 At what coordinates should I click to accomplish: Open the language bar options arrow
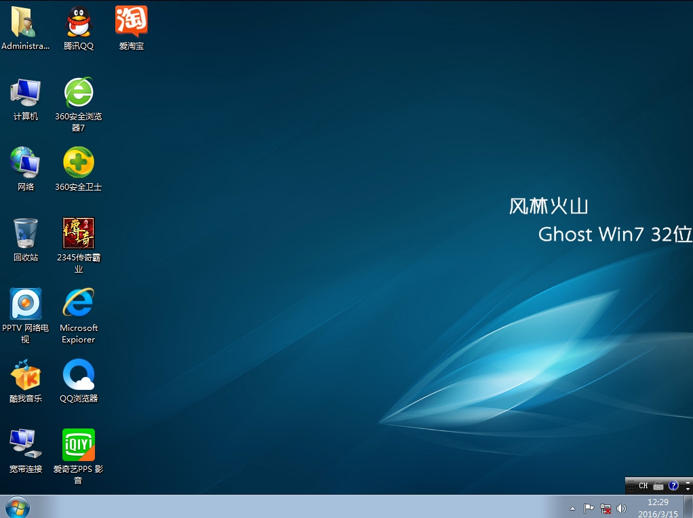coord(688,488)
